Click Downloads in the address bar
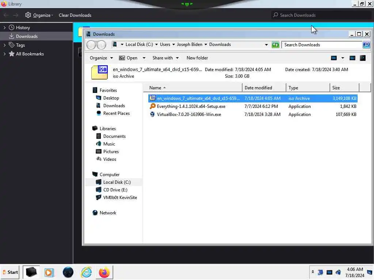The width and height of the screenshot is (374, 280). [220, 44]
